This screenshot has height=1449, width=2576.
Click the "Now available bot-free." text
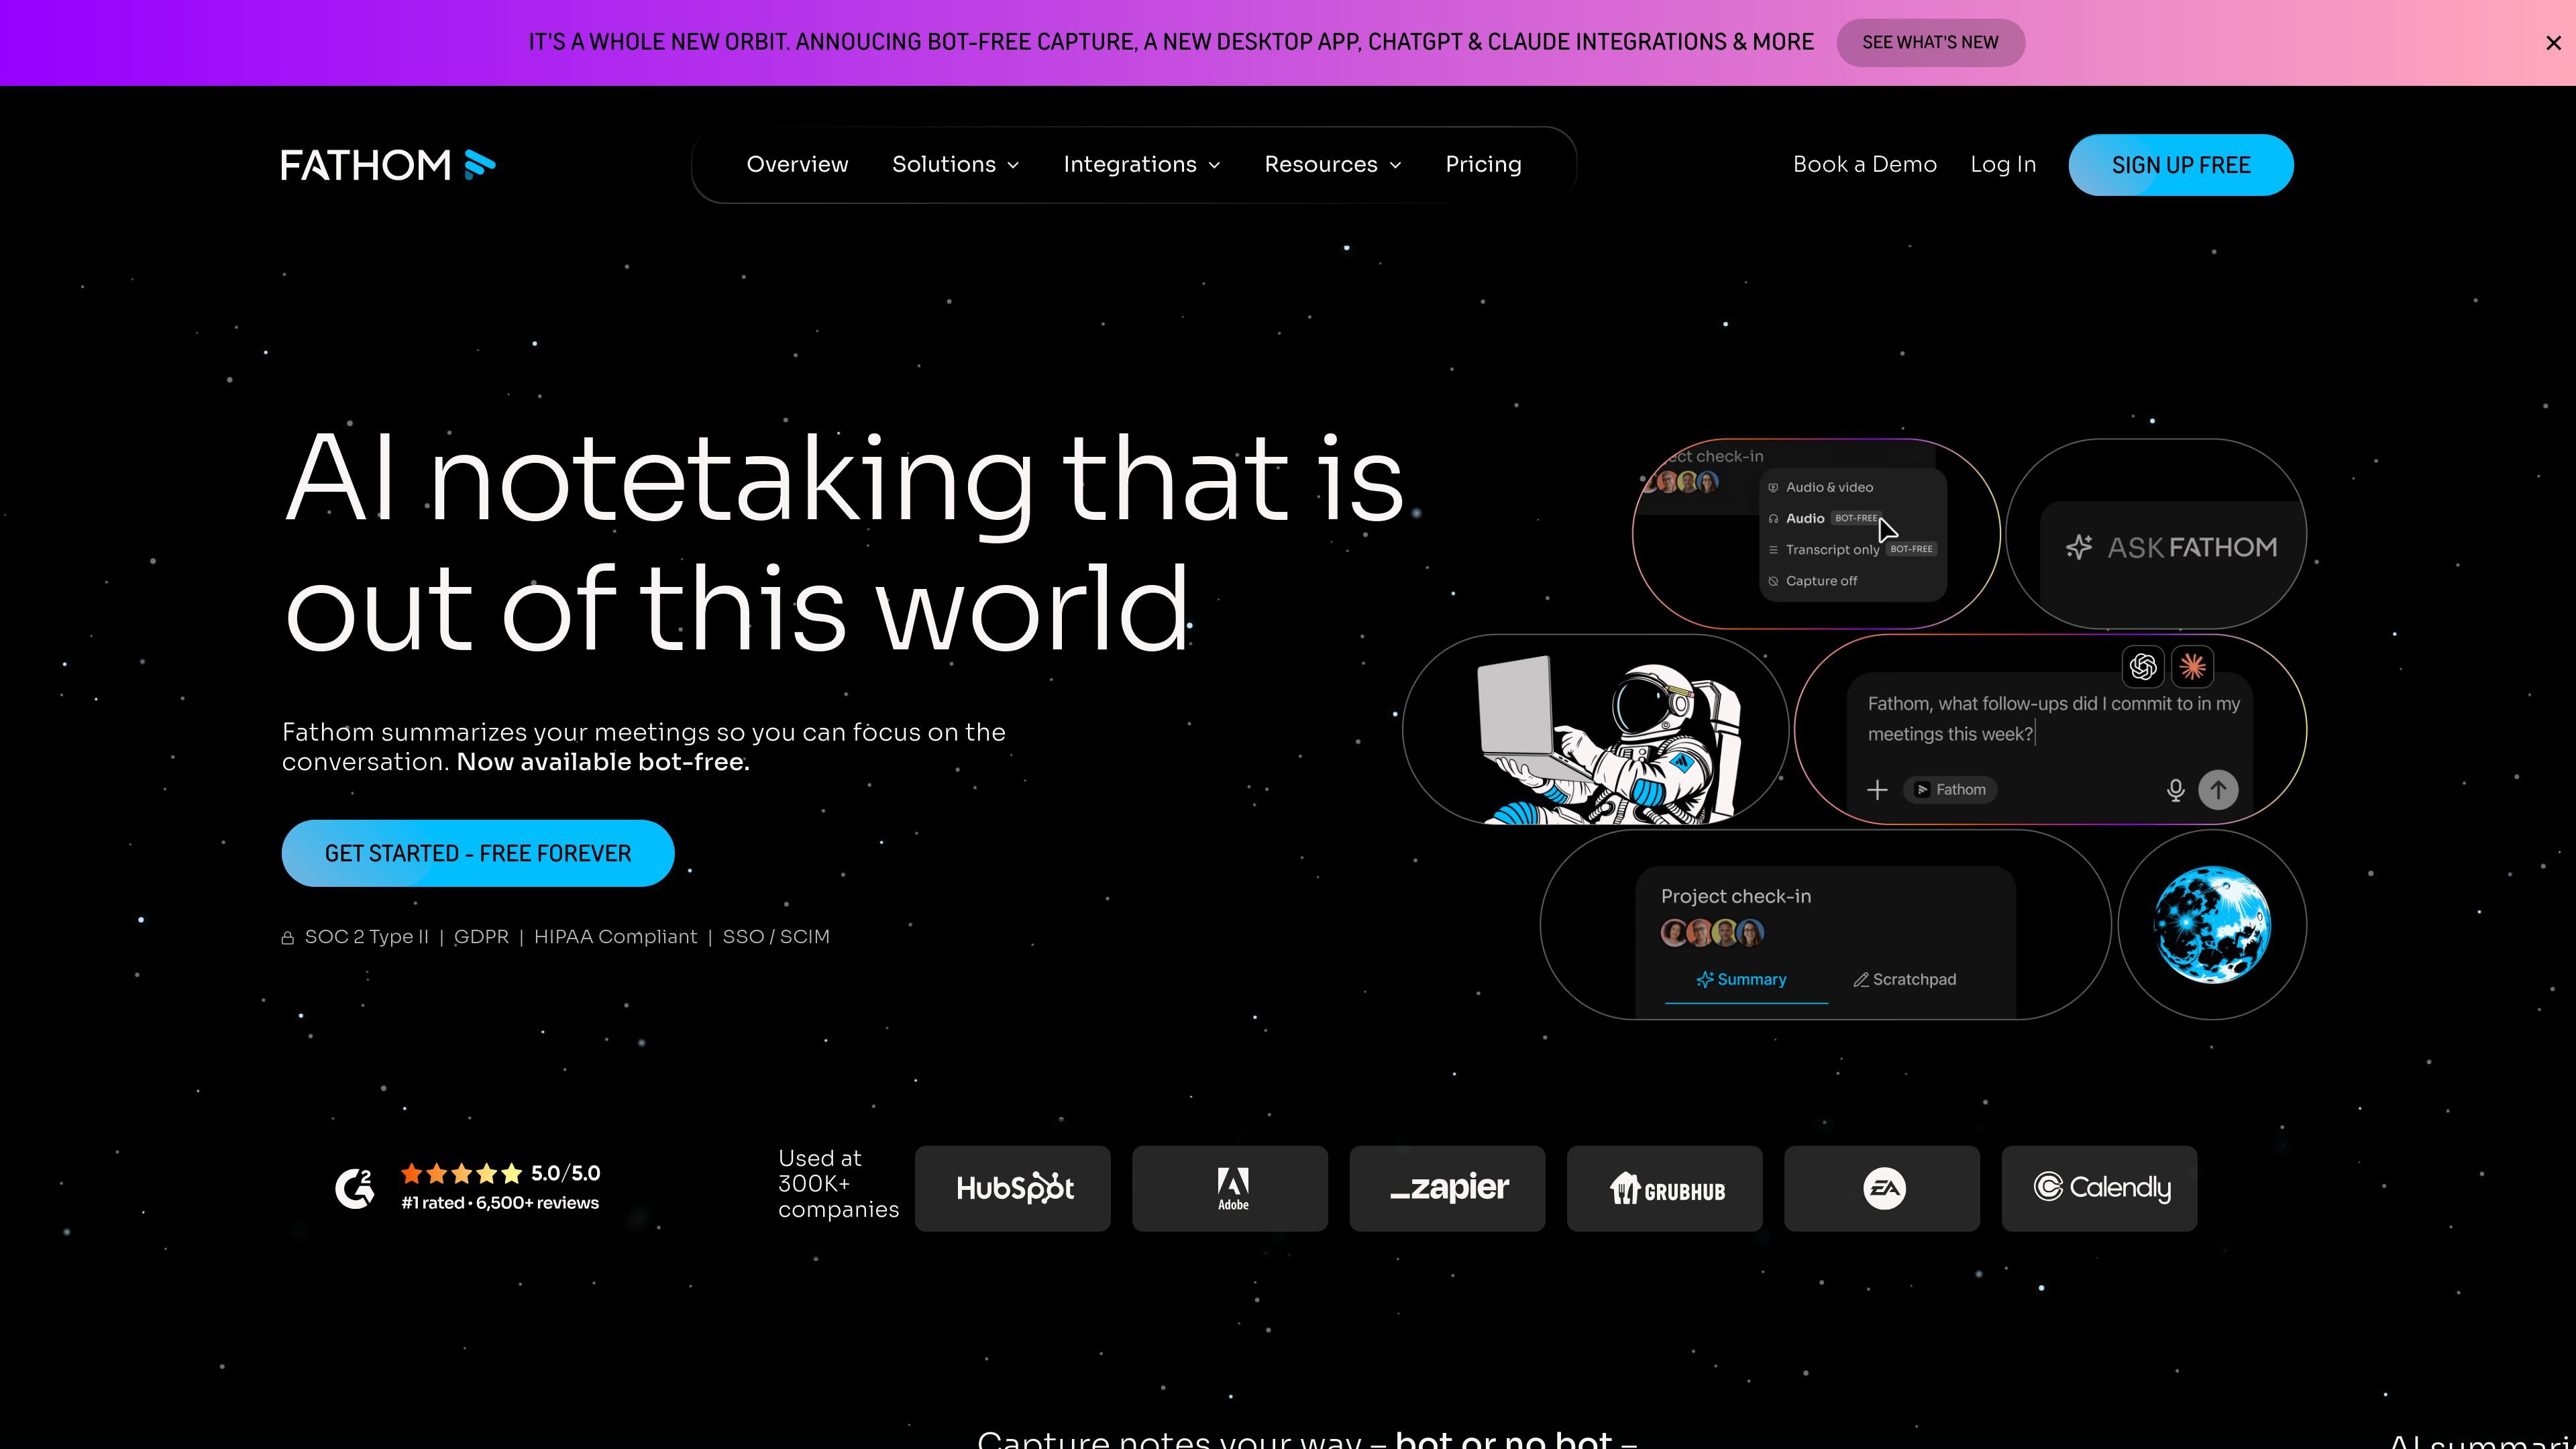pos(603,762)
